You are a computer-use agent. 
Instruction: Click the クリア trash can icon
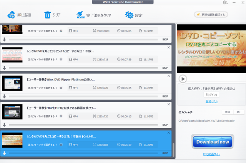tap(47, 15)
